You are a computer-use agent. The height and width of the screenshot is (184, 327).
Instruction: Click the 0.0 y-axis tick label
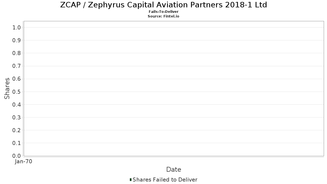pyautogui.click(x=17, y=156)
